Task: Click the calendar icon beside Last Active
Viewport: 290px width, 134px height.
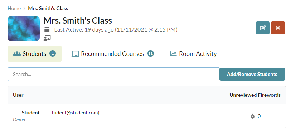Action: (47, 29)
